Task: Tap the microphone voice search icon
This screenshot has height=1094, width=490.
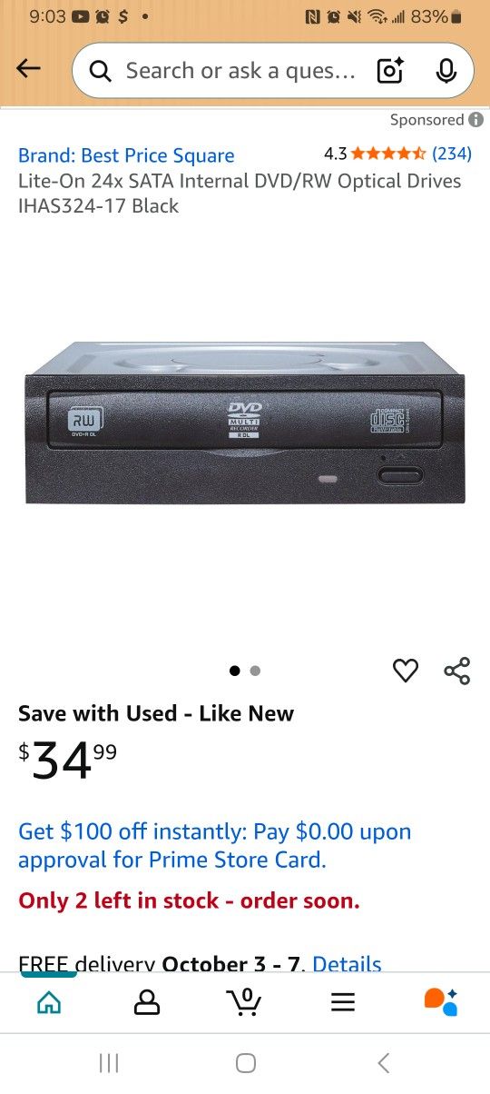Action: [x=446, y=71]
